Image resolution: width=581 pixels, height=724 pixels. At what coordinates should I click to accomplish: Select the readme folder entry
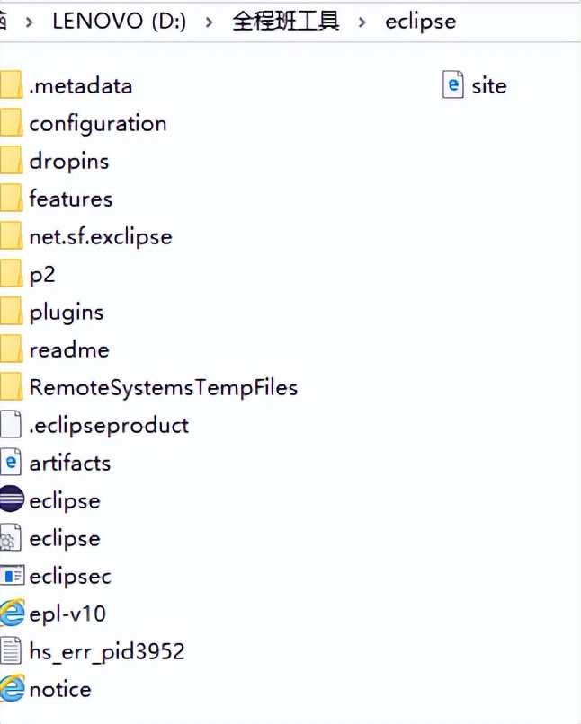pos(69,349)
